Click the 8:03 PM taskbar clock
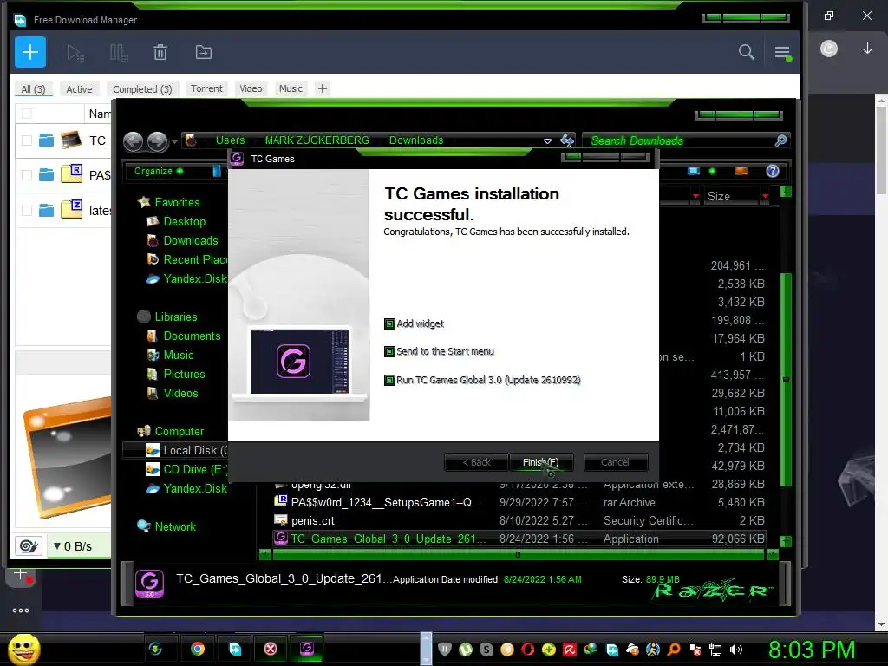888x666 pixels. (x=812, y=650)
